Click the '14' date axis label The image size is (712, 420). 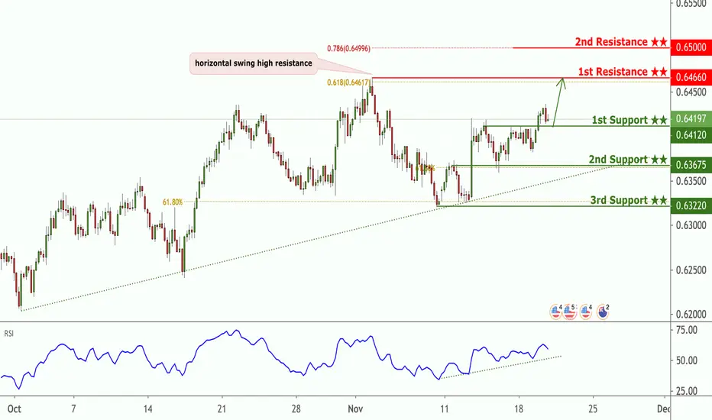click(147, 409)
